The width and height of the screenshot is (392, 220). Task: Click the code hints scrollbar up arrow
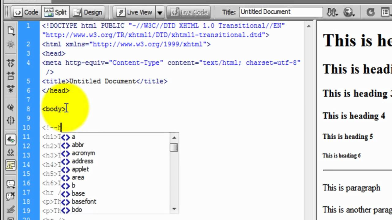point(174,137)
